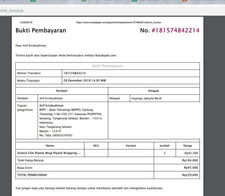The height and width of the screenshot is (196, 225).
Task: Click the item price Rp92.300
Action: (x=191, y=153)
